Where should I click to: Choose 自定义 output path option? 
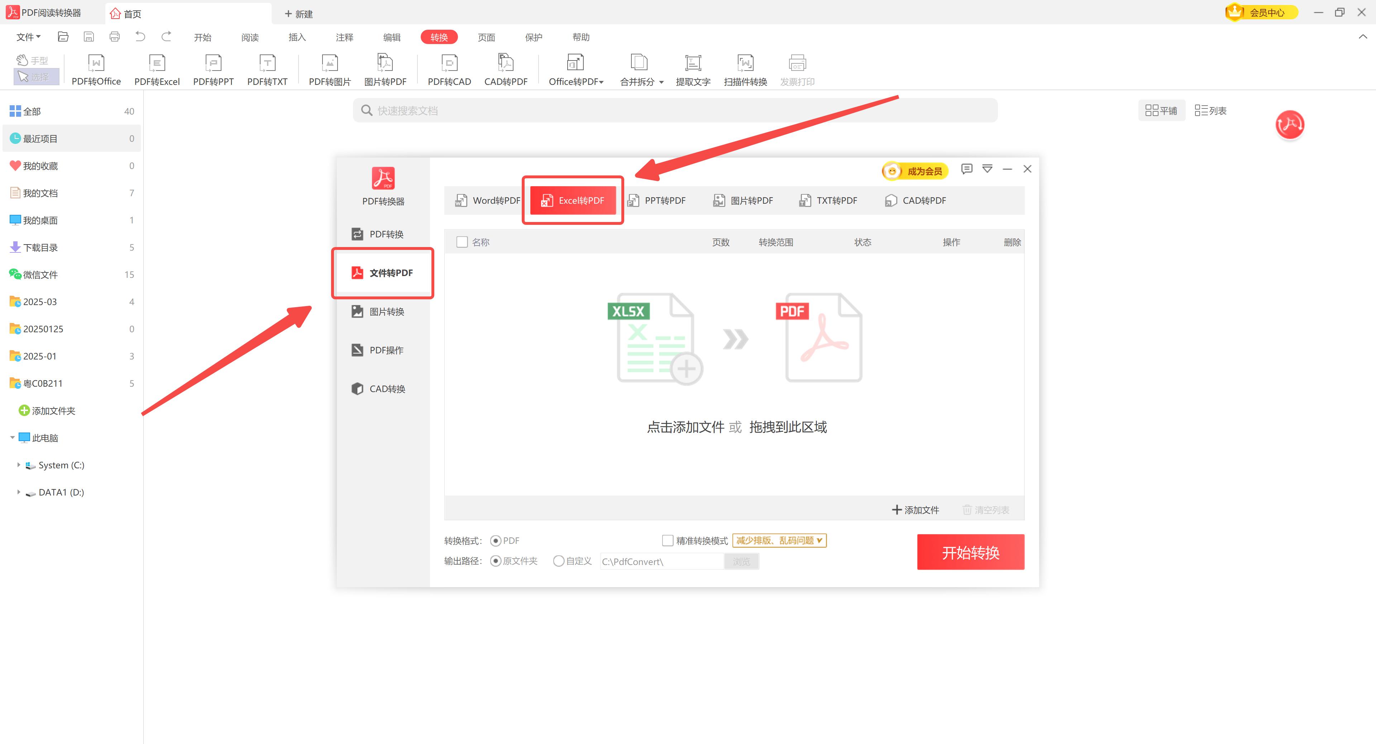coord(559,561)
